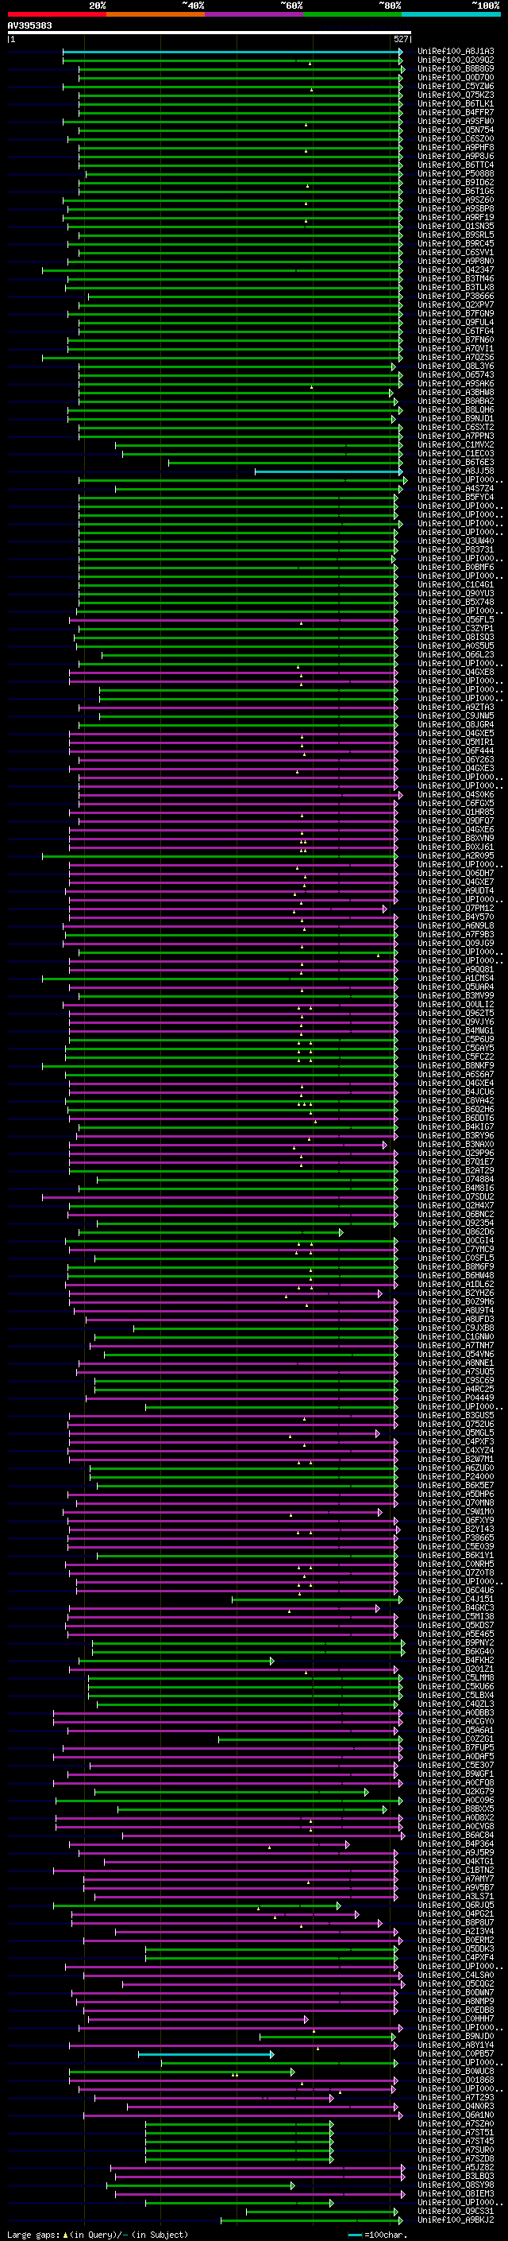The width and height of the screenshot is (508, 2241).
Task: Click the UniRef100_P04449 hit label
Action: point(456,1398)
